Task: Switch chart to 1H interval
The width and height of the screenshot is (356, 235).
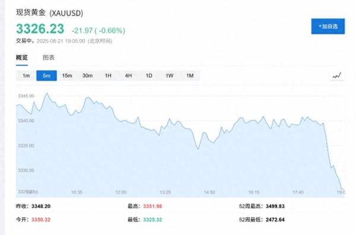Action: pyautogui.click(x=108, y=75)
